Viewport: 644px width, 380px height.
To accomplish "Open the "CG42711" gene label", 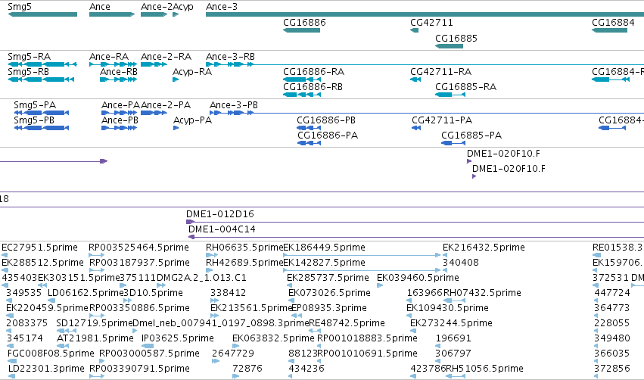I will pos(431,23).
